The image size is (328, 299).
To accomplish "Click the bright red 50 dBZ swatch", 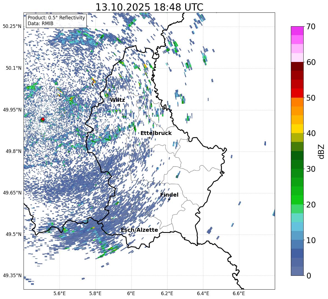I will 297,93.
